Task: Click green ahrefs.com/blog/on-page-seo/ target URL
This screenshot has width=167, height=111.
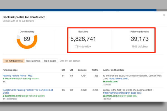Action: pyautogui.click(x=121, y=96)
